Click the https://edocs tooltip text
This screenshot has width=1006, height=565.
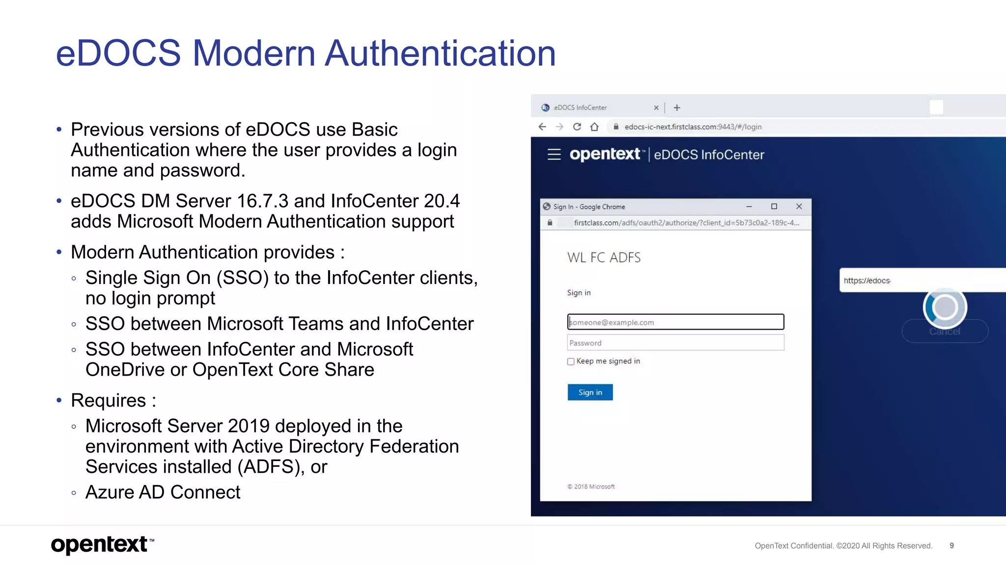coord(867,281)
